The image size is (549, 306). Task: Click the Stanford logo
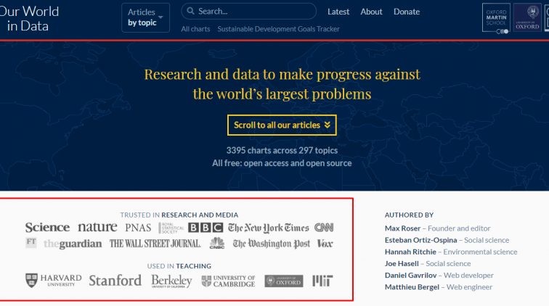pos(115,281)
